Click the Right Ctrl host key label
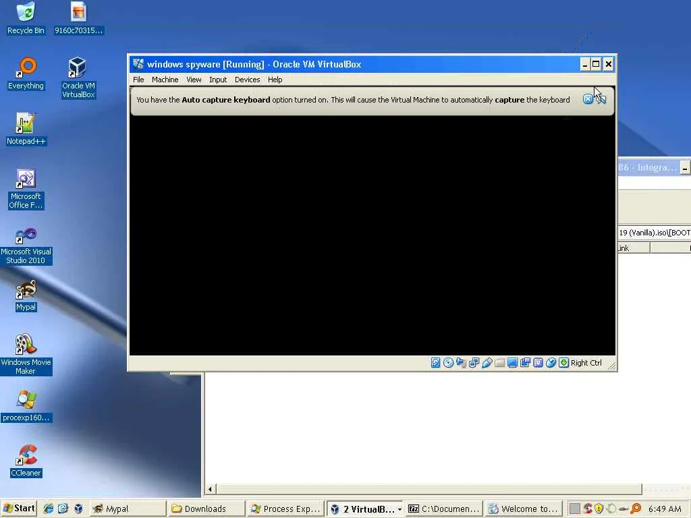Viewport: 691px width, 518px height. click(586, 362)
